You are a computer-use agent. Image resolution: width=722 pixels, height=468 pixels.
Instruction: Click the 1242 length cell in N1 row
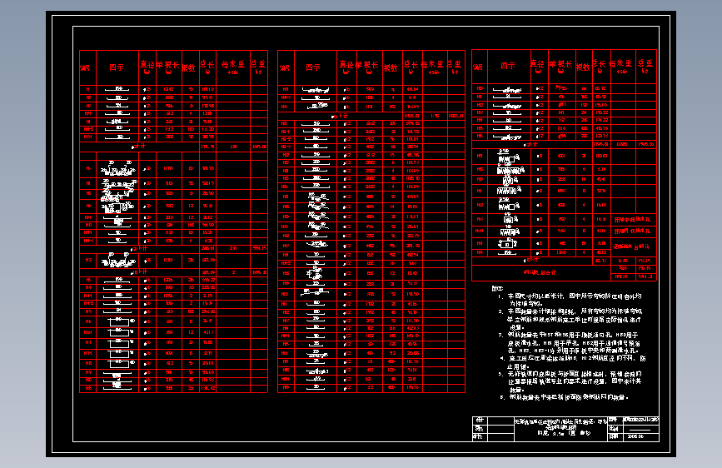168,89
